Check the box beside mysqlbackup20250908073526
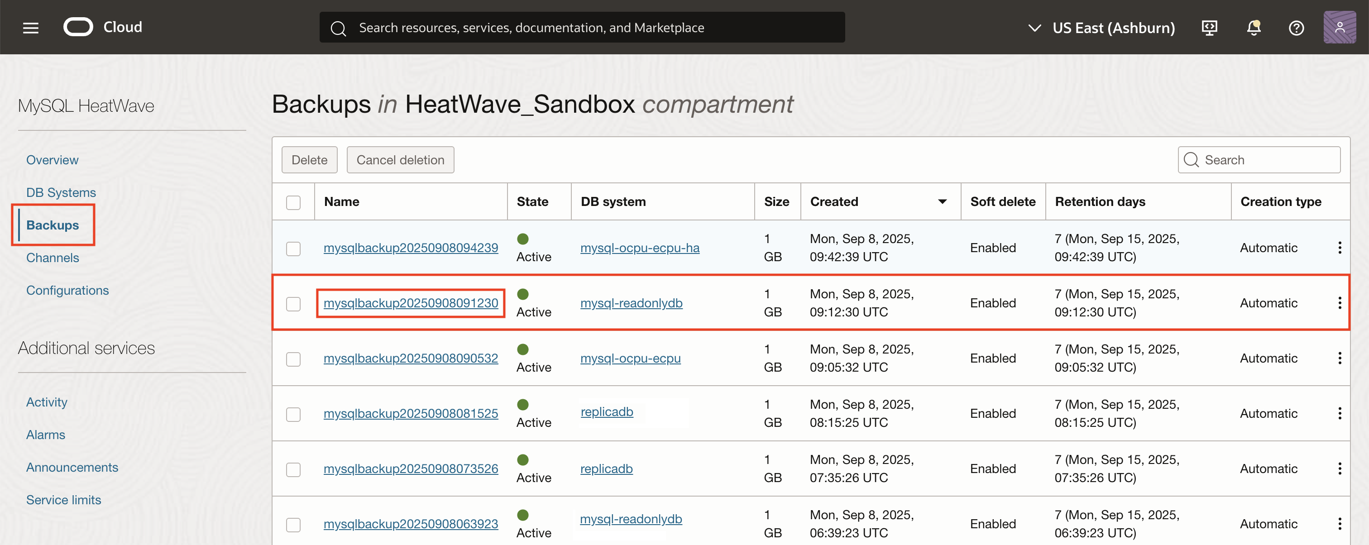The height and width of the screenshot is (545, 1369). (x=293, y=469)
